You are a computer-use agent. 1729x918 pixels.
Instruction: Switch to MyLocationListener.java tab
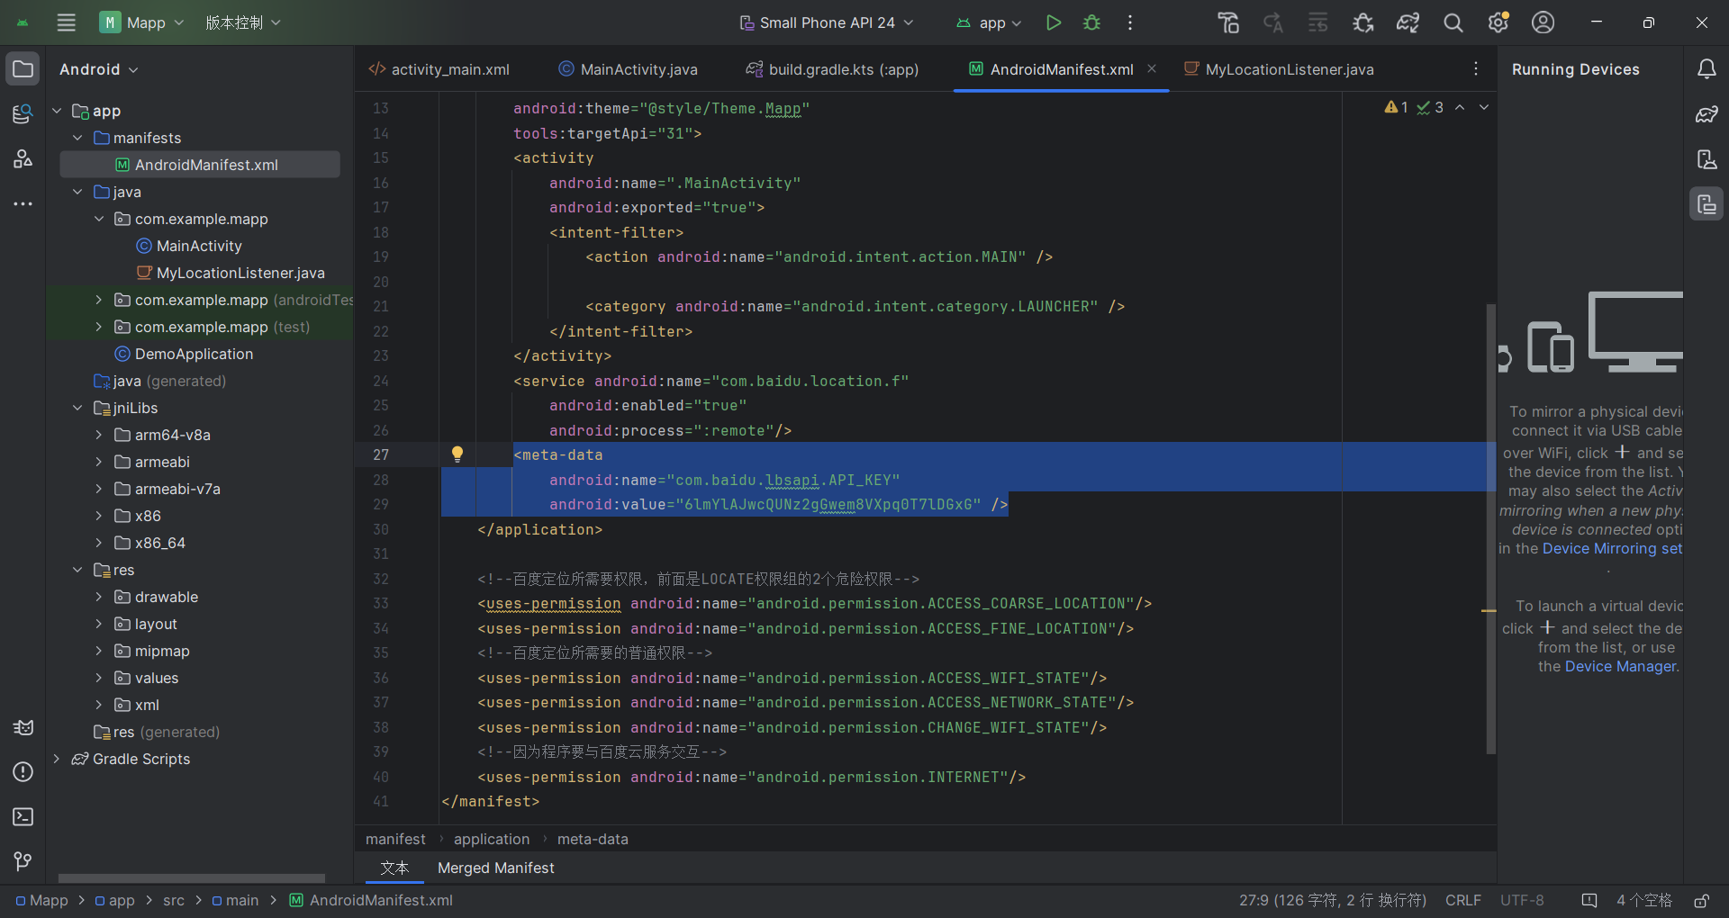coord(1279,69)
